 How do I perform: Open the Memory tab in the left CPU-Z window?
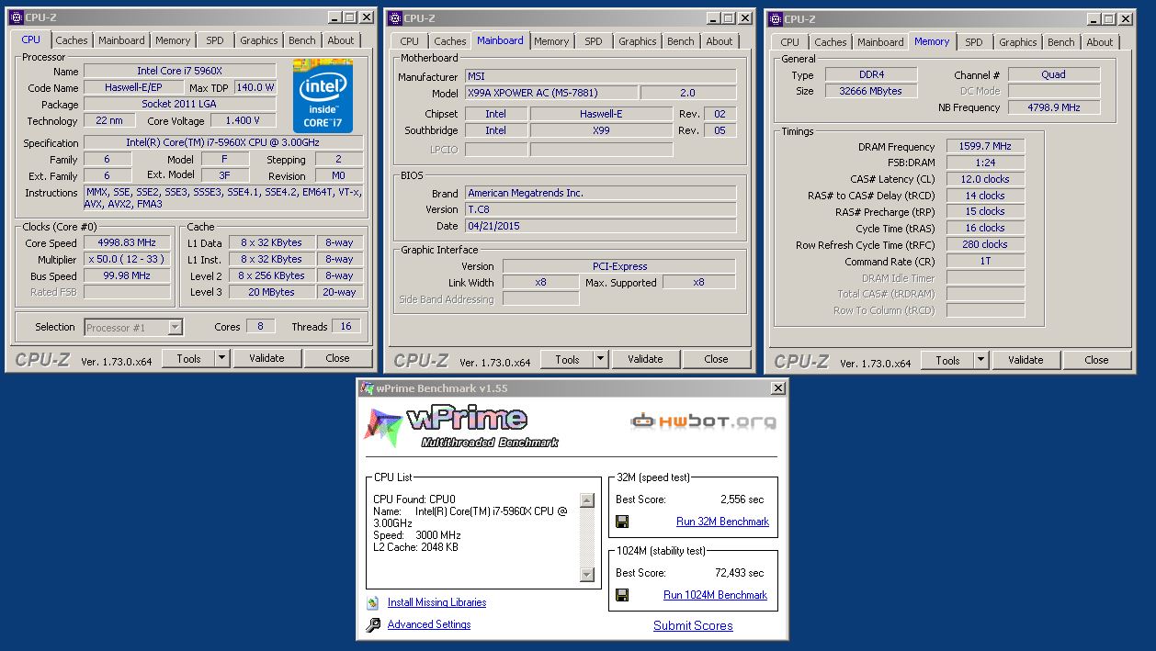tap(173, 40)
